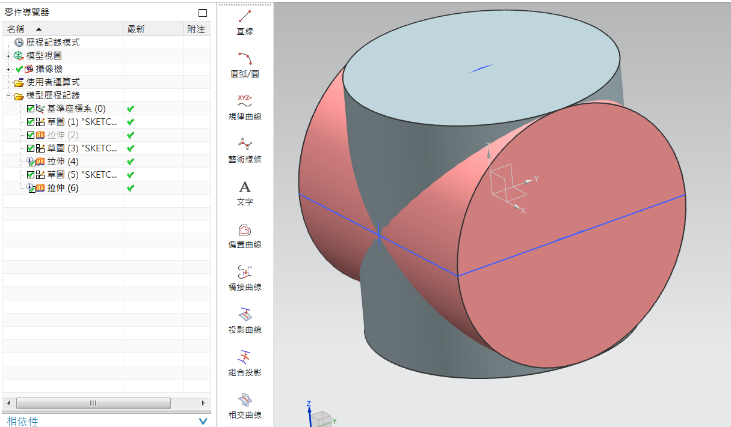The image size is (731, 427).
Task: Maximize the 零件導覽器 panel
Action: coord(203,13)
